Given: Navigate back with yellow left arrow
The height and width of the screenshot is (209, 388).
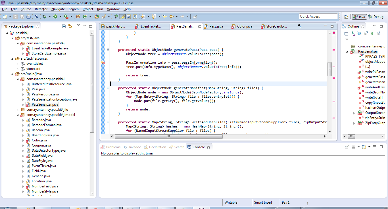Looking at the screenshot, I should click(172, 16).
